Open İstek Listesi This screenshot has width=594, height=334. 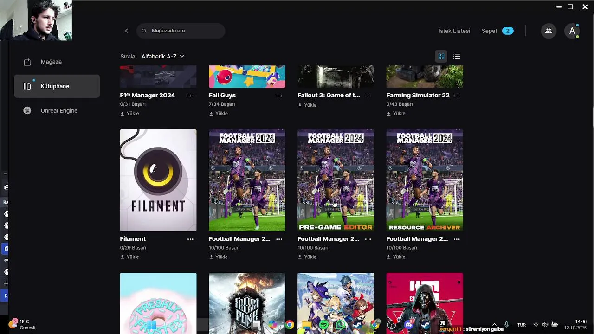454,31
